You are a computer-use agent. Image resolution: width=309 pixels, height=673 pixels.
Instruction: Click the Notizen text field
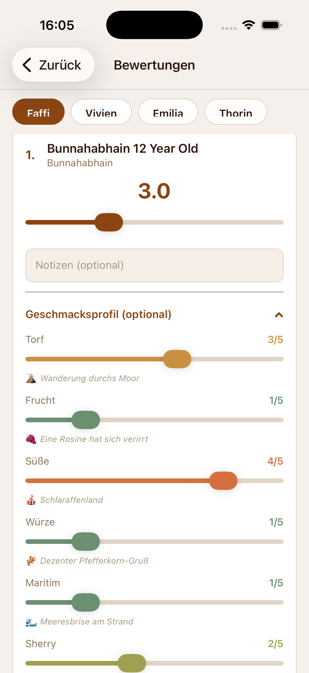[x=154, y=265]
